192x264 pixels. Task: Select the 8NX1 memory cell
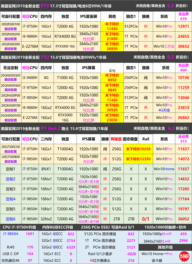[46, 169]
